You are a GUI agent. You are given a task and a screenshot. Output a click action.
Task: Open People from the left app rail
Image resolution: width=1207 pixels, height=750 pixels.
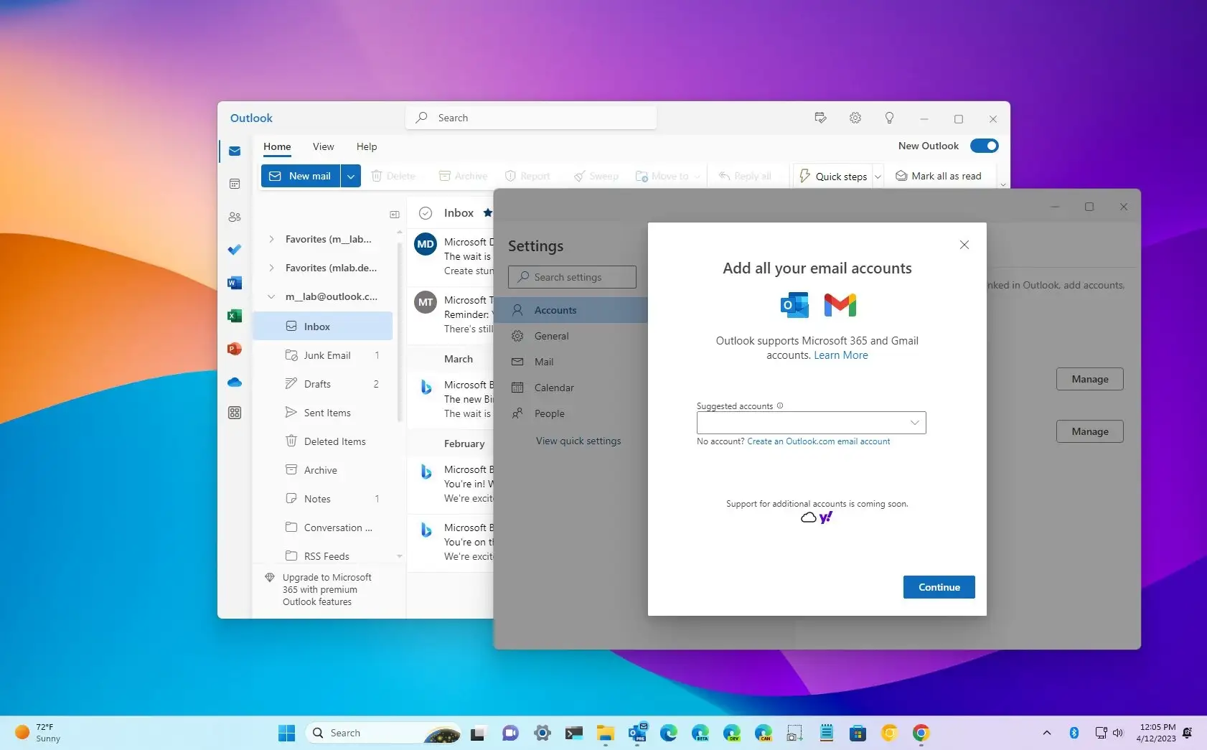tap(235, 217)
